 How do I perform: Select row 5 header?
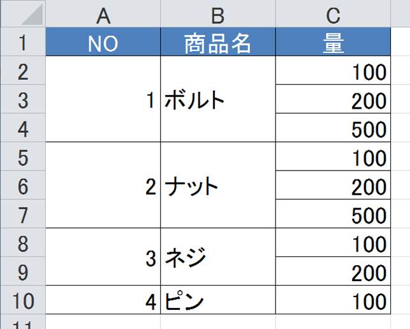(23, 157)
